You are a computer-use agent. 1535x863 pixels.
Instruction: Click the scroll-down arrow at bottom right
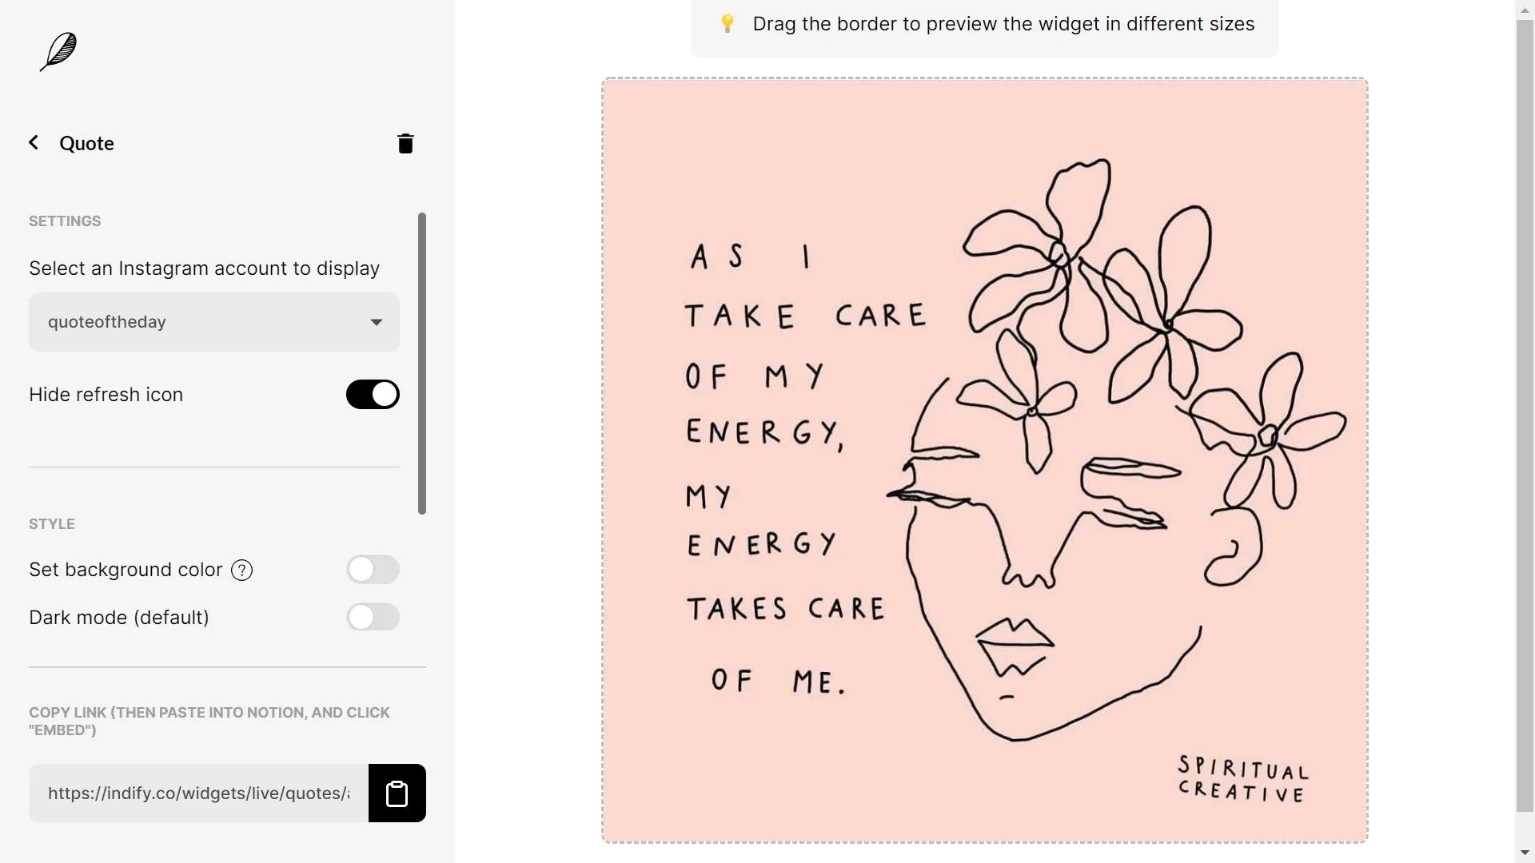pyautogui.click(x=1525, y=853)
